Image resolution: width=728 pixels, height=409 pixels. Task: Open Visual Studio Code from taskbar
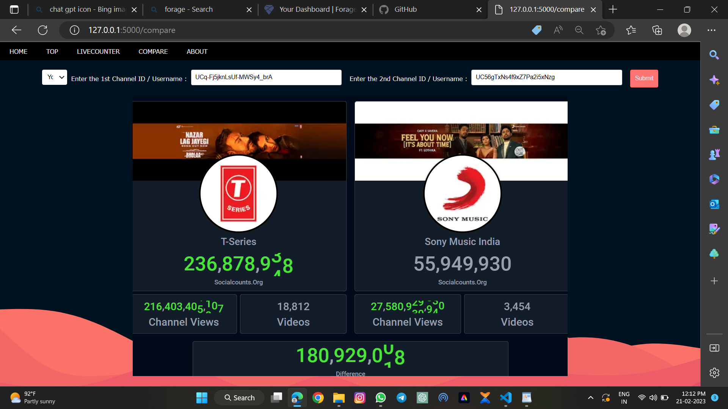click(506, 398)
